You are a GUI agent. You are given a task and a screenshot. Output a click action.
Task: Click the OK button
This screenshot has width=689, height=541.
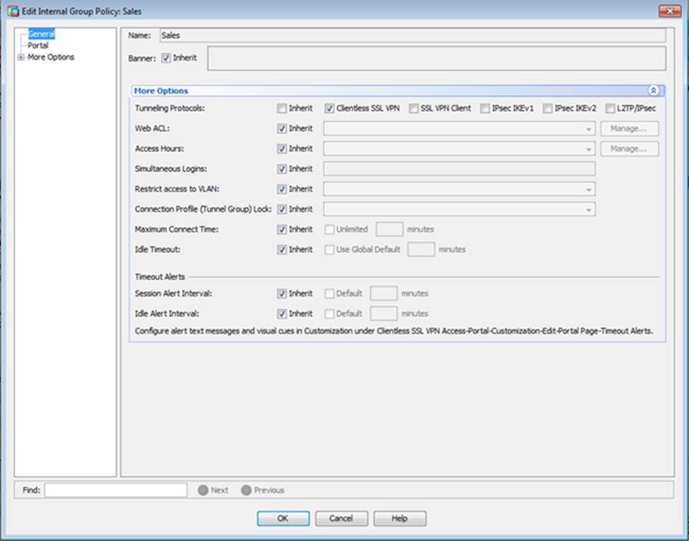click(x=283, y=518)
